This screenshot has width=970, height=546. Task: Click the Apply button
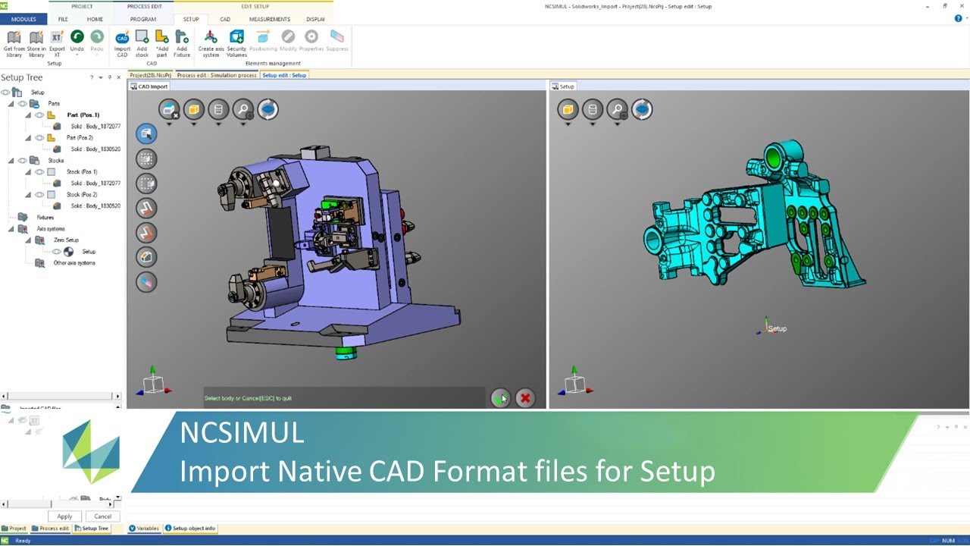point(64,516)
